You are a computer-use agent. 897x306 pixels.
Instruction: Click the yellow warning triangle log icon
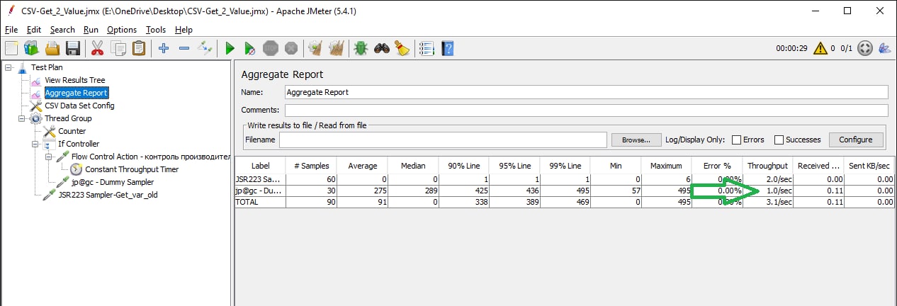pos(820,48)
